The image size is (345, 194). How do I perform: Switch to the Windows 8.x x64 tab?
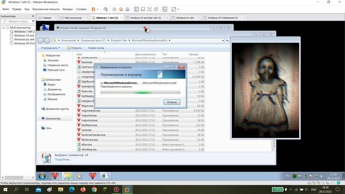tap(185, 18)
